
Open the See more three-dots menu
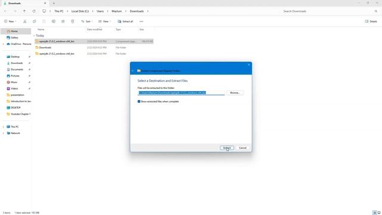[x=141, y=21]
